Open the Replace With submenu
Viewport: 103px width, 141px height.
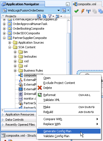(x=69, y=124)
